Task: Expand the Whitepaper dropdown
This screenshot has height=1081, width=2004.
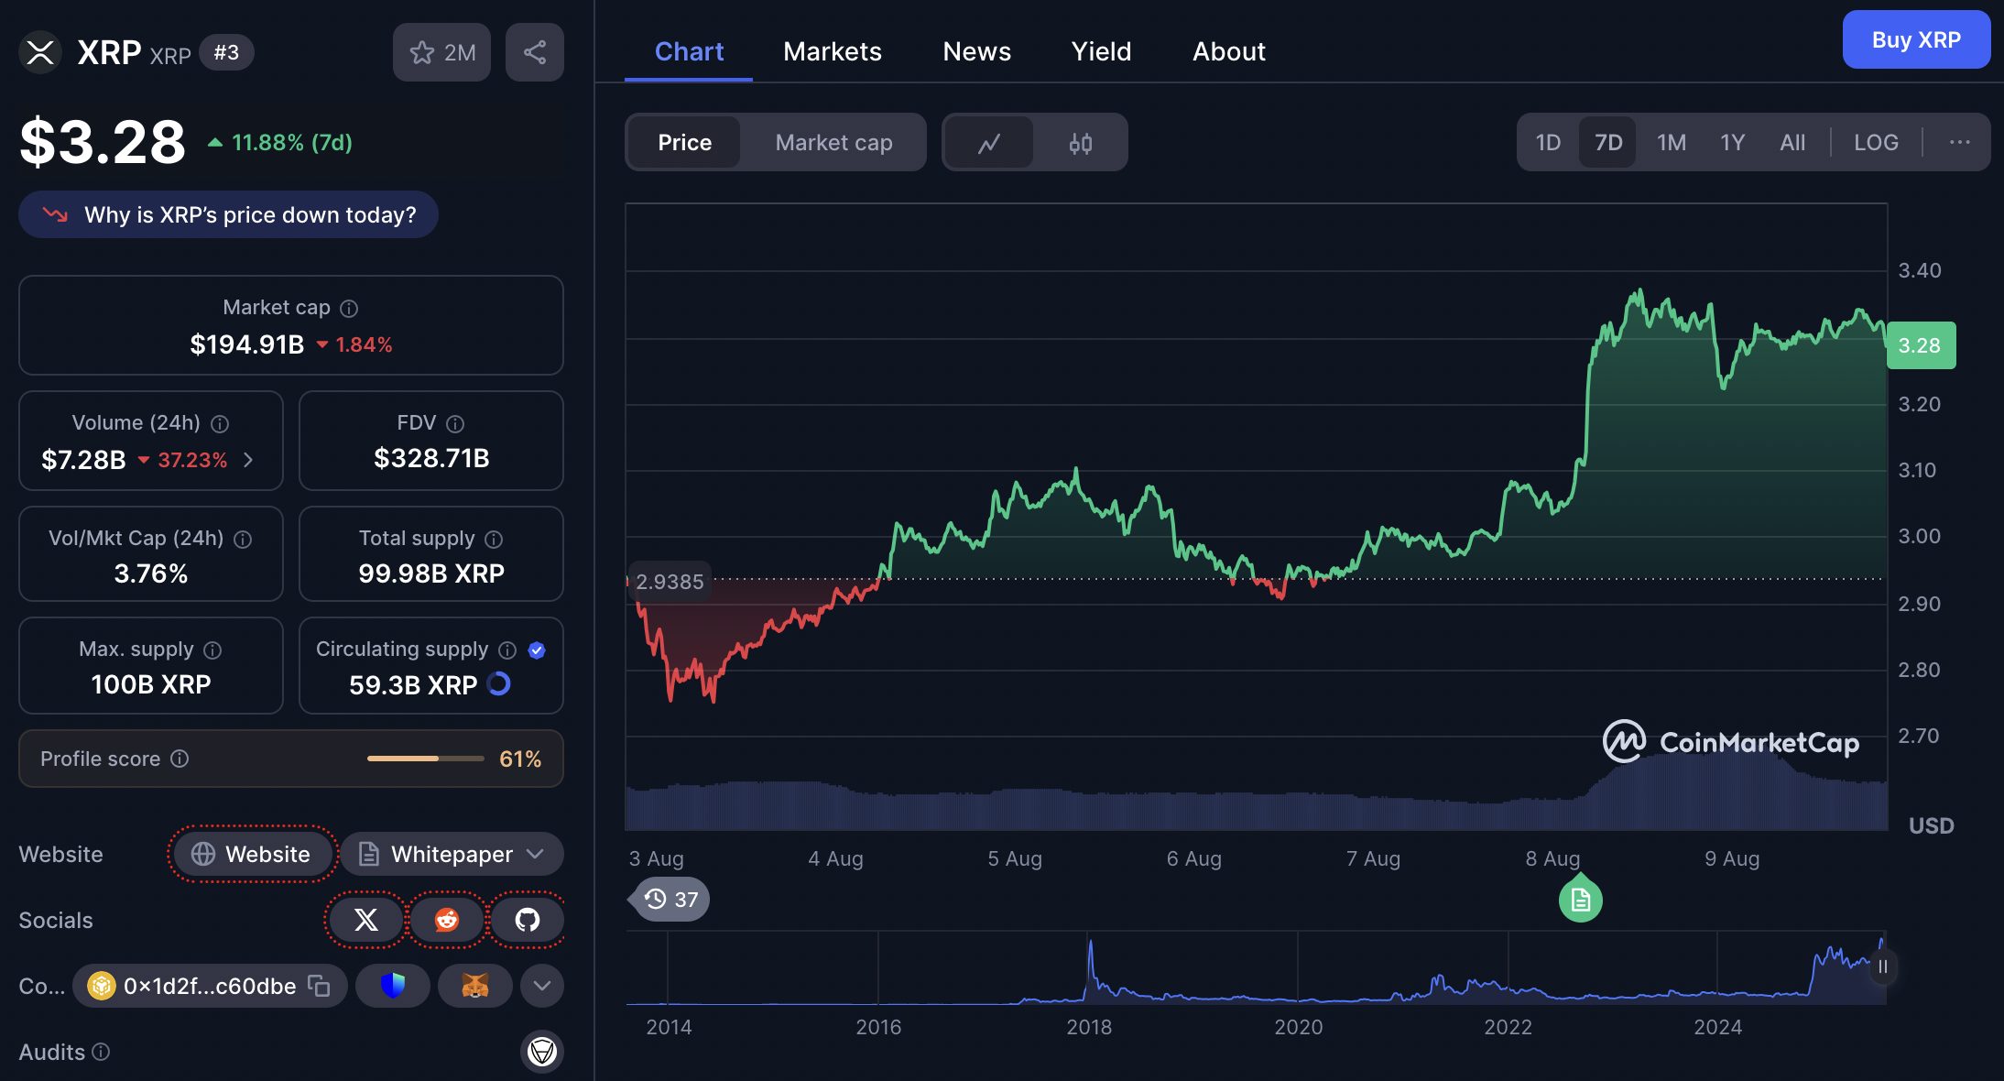Action: (x=452, y=854)
